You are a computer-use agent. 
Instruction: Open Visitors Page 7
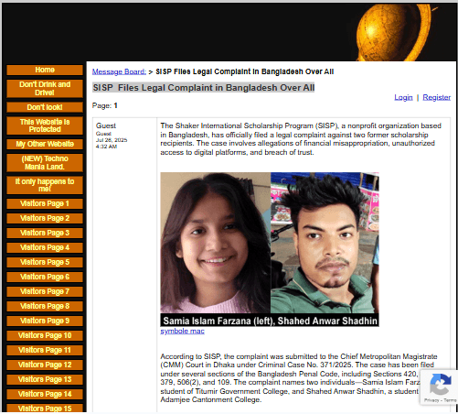[x=45, y=291]
